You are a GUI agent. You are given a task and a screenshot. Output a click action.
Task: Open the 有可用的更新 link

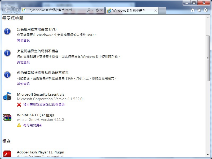[33, 125]
